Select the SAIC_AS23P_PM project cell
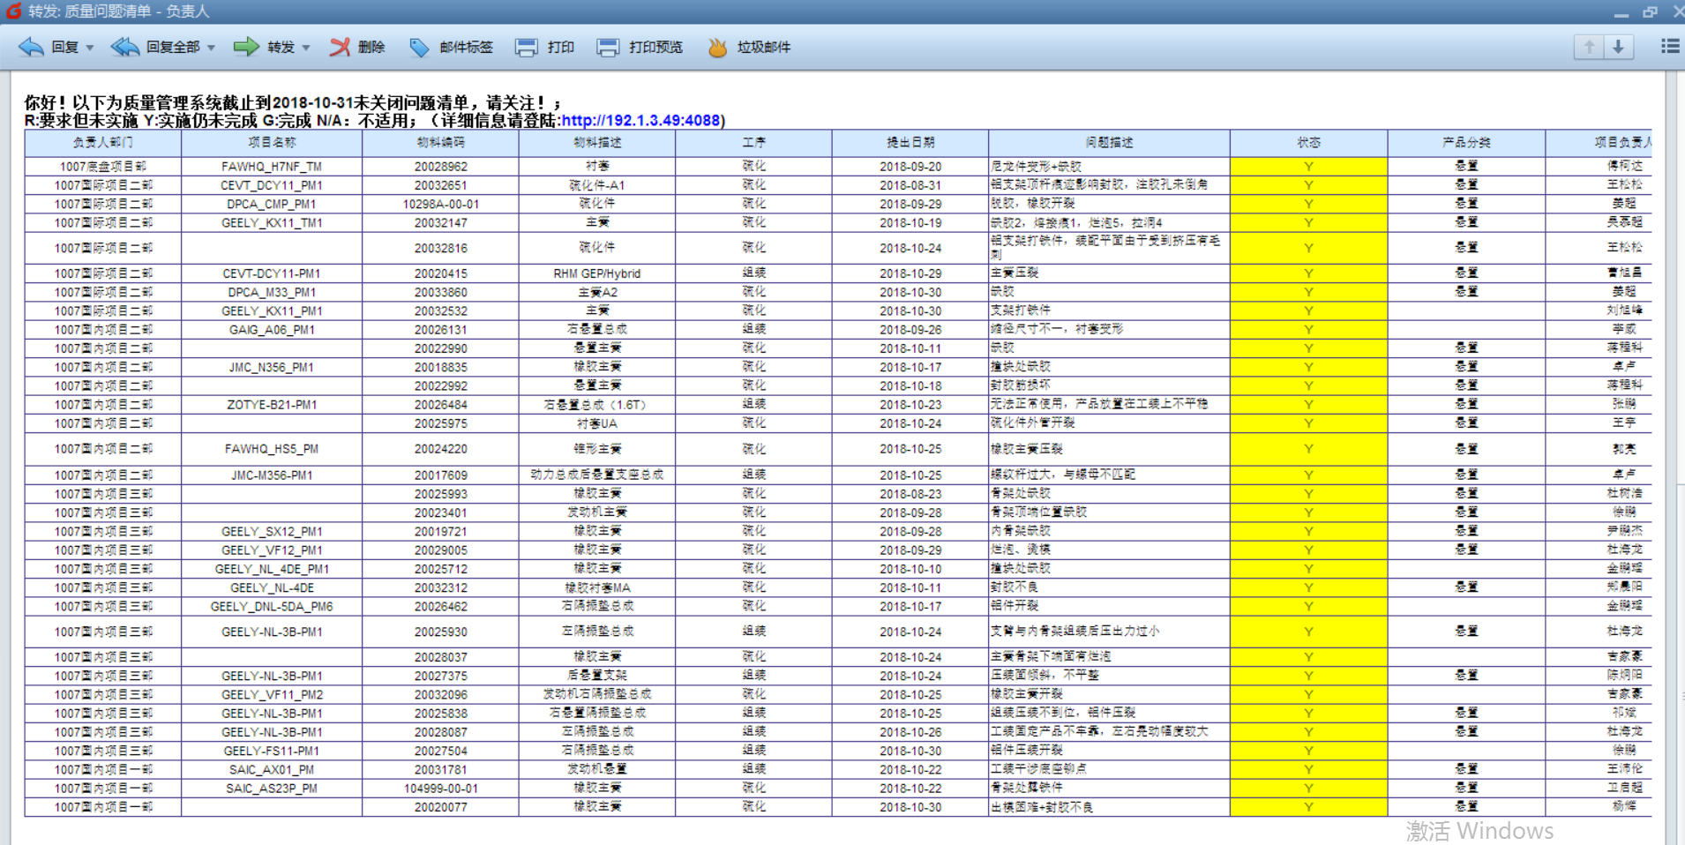This screenshot has height=845, width=1685. (272, 789)
